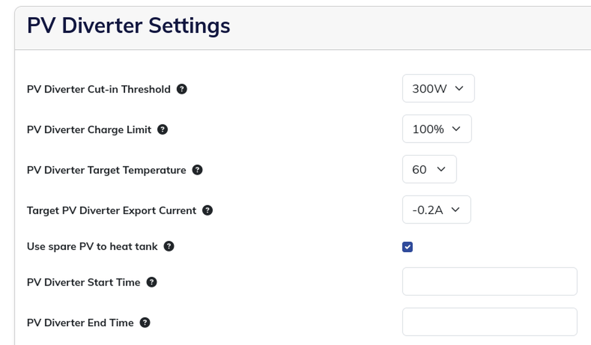Focus the PV Diverter Start Time field
Viewport: 591px width, 345px height.
(490, 281)
